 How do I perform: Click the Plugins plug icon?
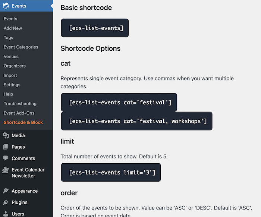pyautogui.click(x=6, y=202)
